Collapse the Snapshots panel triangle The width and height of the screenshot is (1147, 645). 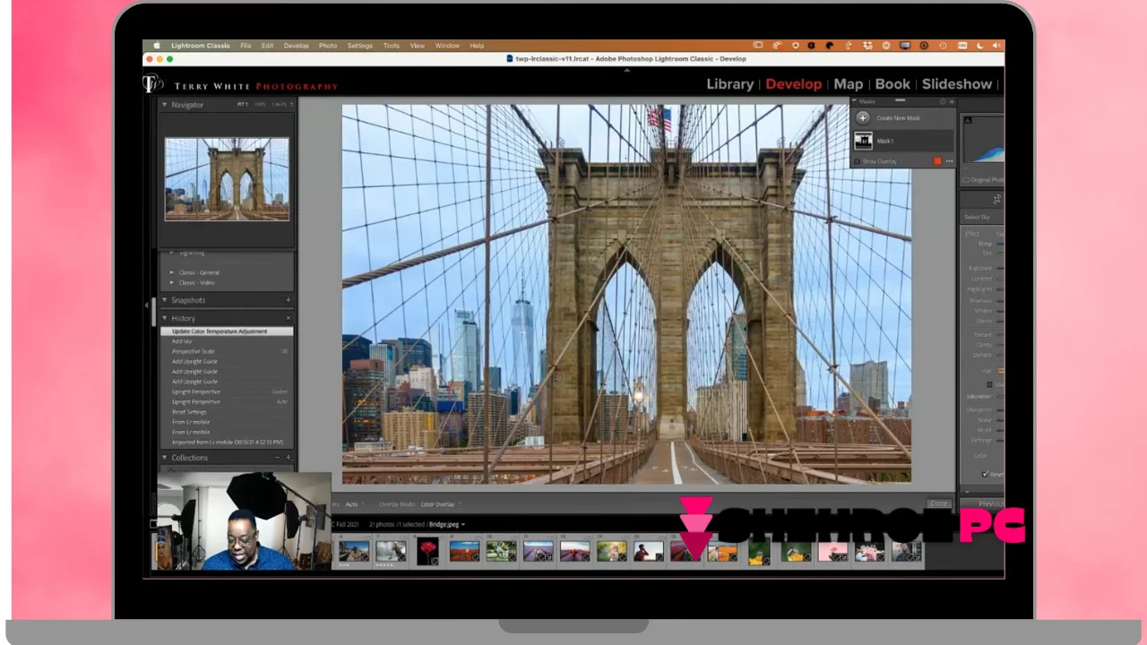165,300
